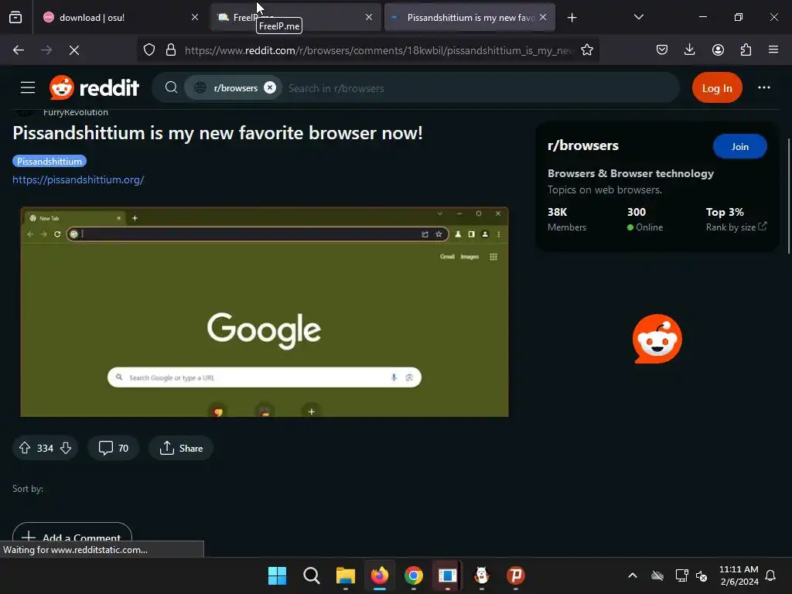792x594 pixels.
Task: Click the Log In button
Action: pyautogui.click(x=717, y=88)
